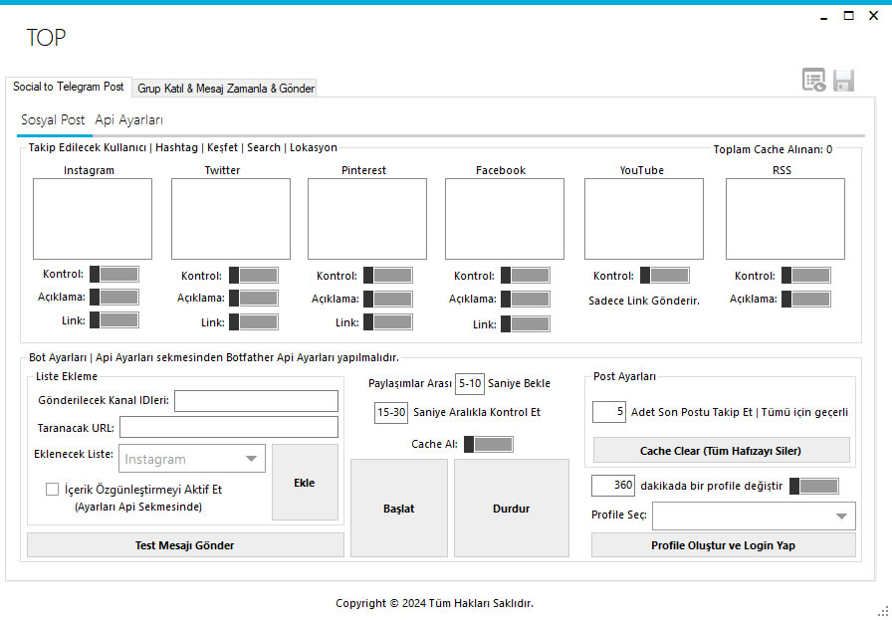This screenshot has height=620, width=892.
Task: Click the TOP application title
Action: point(46,38)
